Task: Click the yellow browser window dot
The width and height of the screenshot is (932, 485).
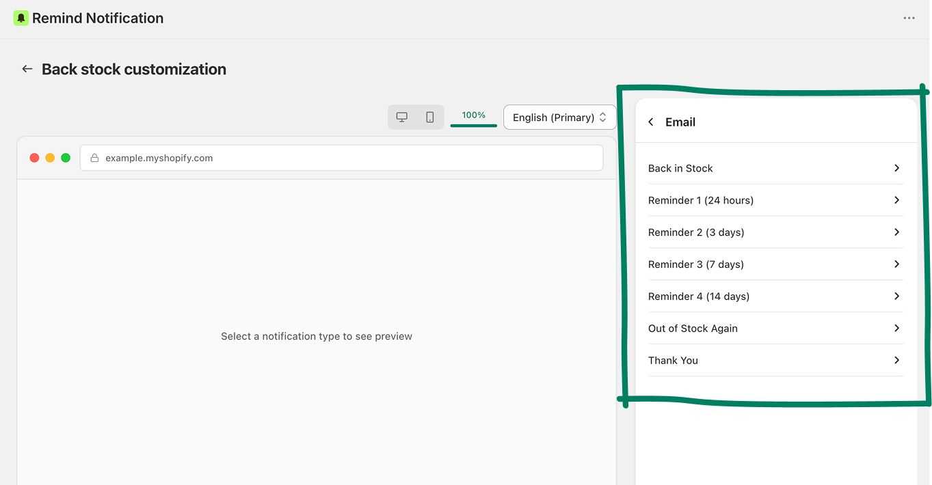Action: click(x=50, y=158)
